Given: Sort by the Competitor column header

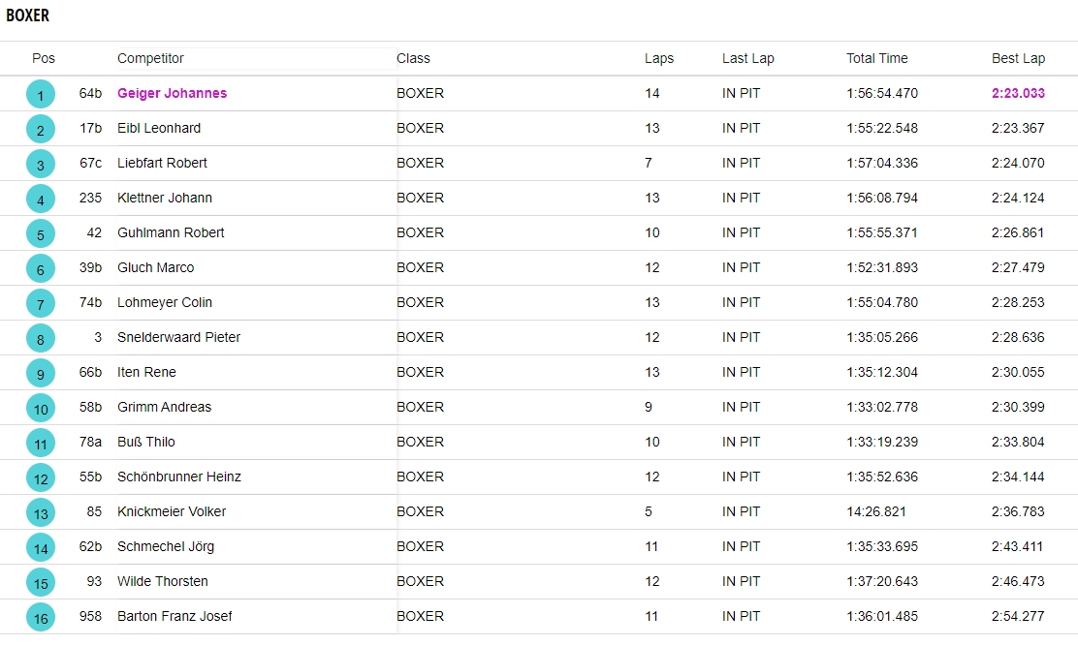Looking at the screenshot, I should [150, 58].
